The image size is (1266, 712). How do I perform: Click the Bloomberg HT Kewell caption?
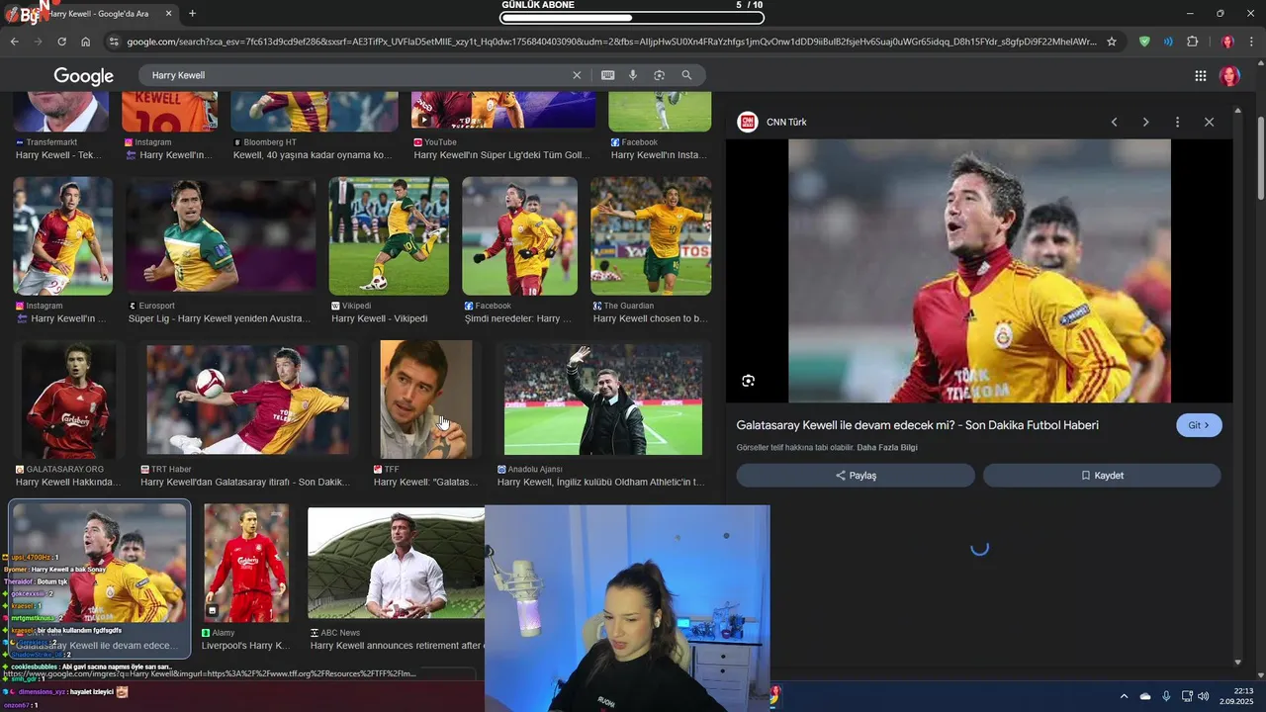[313, 155]
